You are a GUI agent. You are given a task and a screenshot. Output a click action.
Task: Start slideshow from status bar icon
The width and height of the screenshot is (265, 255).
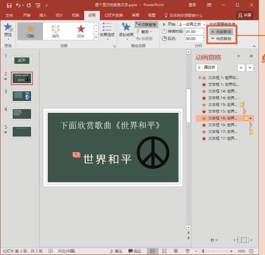click(187, 251)
